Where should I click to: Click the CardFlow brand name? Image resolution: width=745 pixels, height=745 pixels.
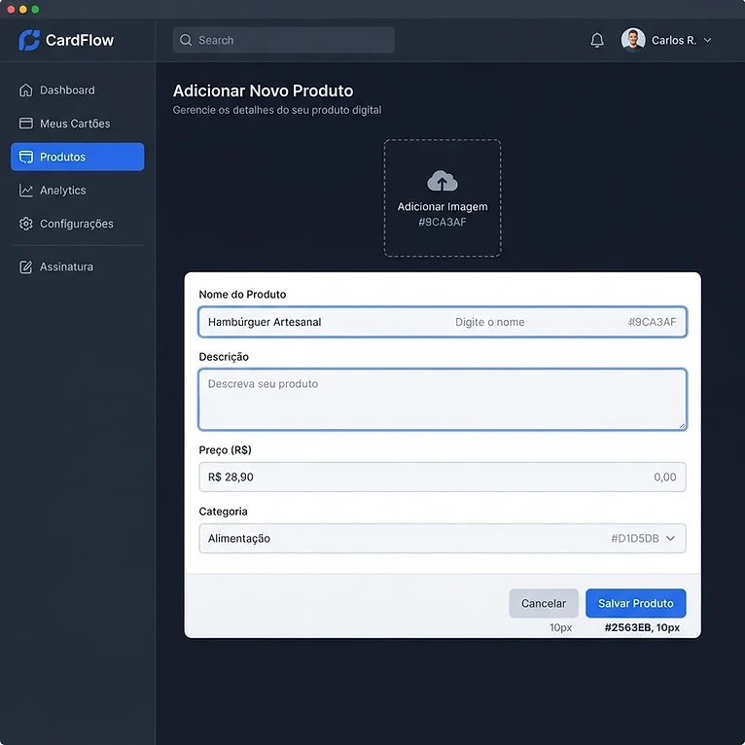click(80, 40)
